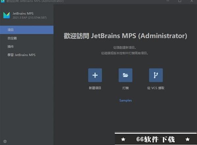The width and height of the screenshot is (197, 145).
Task: Open the settings gear in sidebar bottom
Action: point(5,141)
